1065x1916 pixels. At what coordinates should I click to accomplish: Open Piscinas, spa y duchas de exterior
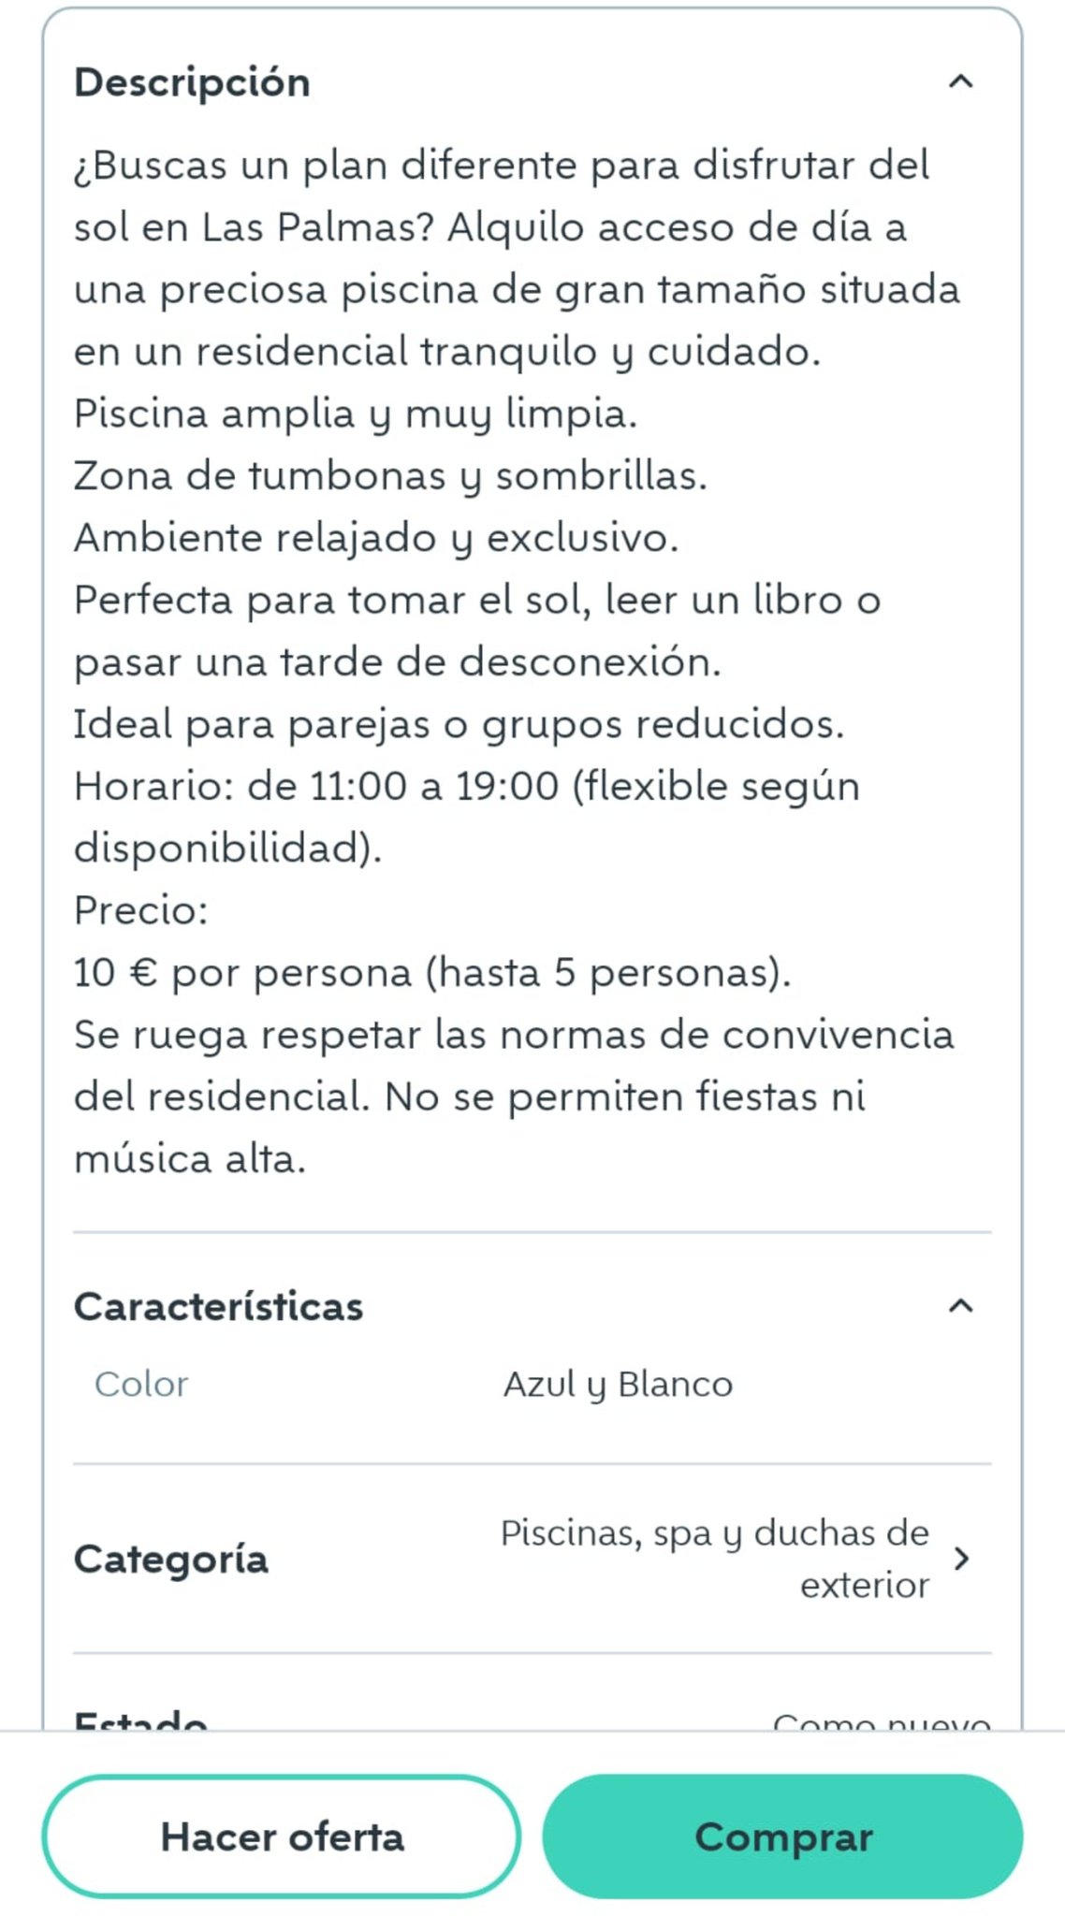(x=715, y=1559)
